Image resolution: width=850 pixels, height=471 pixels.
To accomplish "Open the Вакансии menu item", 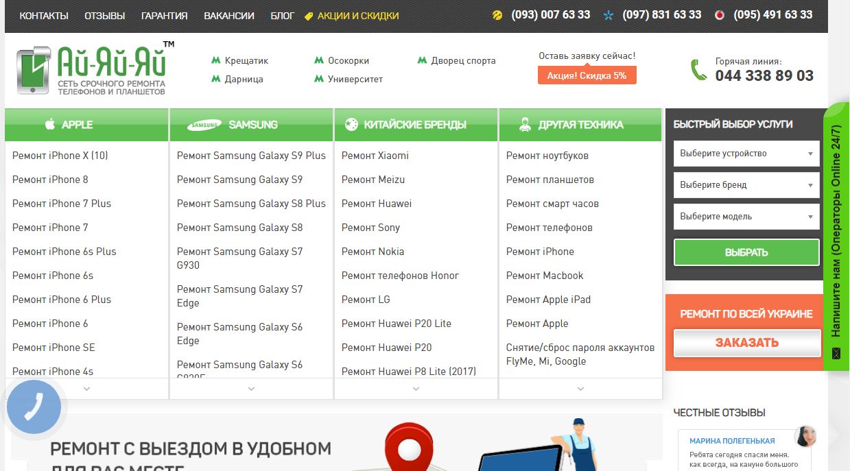I will point(229,16).
